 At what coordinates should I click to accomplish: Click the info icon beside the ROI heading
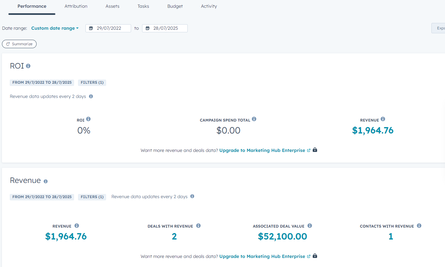tap(28, 66)
